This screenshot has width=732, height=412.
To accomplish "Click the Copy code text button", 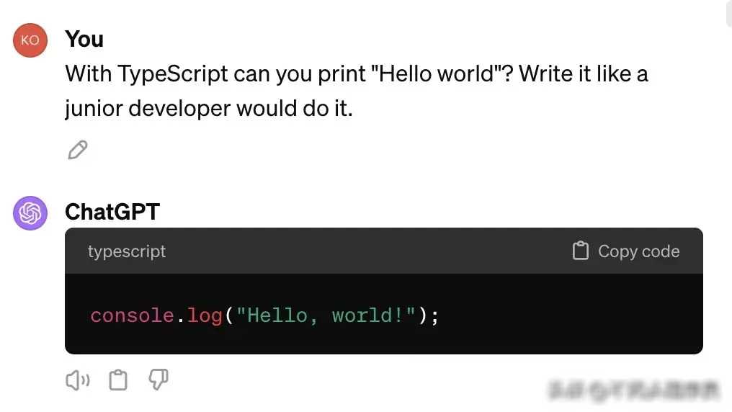I will [638, 251].
